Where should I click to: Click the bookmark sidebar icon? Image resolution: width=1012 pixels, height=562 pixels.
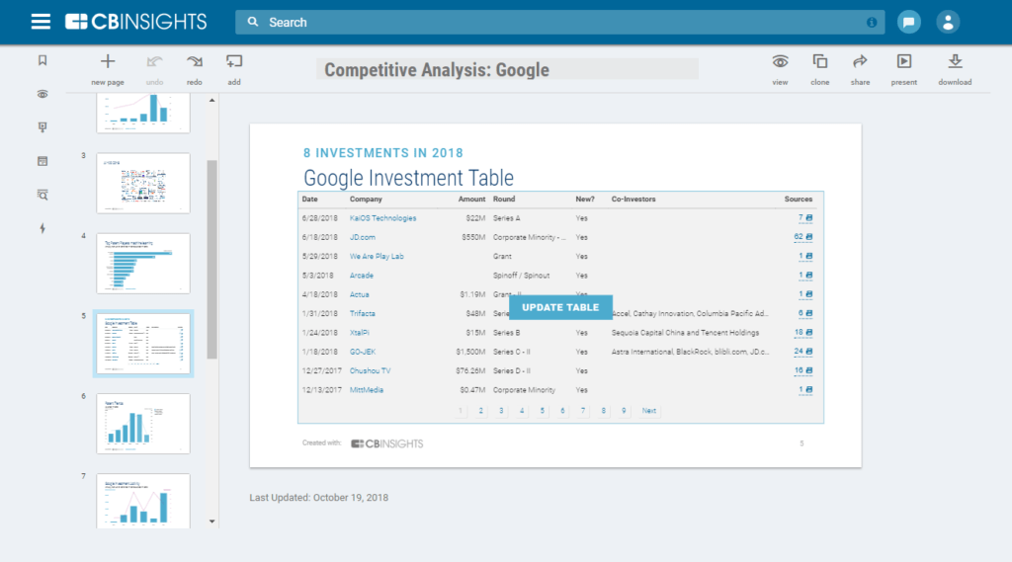pos(42,60)
